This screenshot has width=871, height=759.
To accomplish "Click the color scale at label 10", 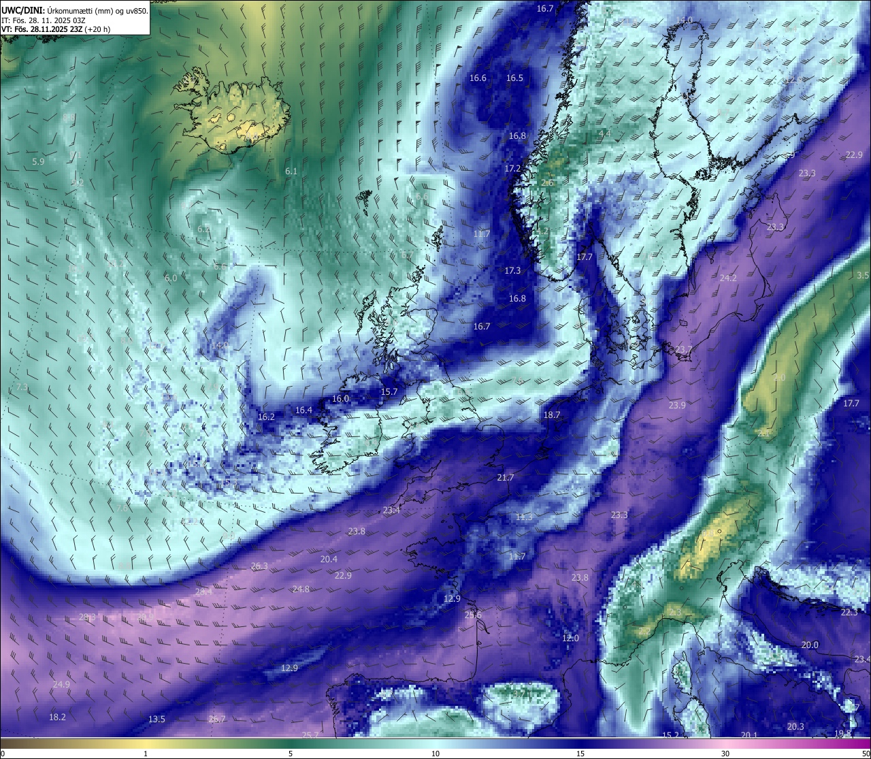I will pos(435,754).
